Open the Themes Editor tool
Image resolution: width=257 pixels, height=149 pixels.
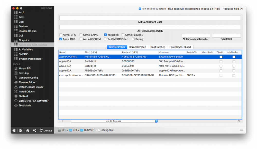[27, 82]
